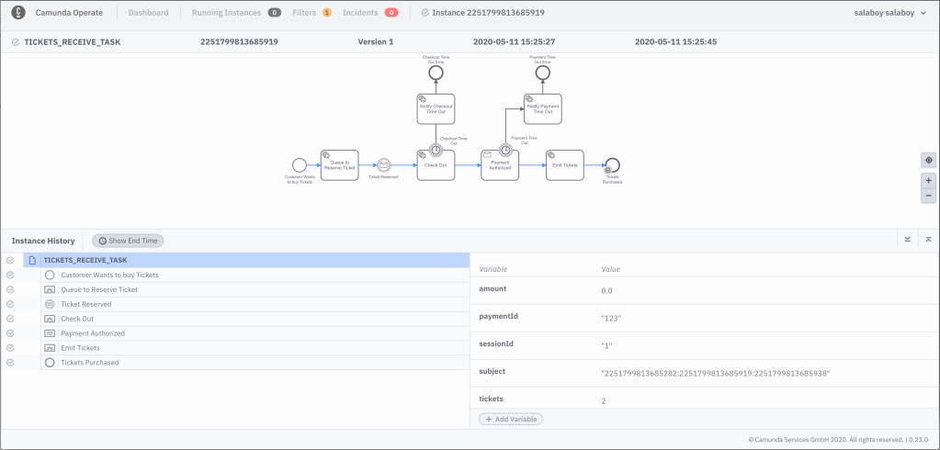Click the Camunda logo icon
This screenshot has width=940, height=450.
18,12
